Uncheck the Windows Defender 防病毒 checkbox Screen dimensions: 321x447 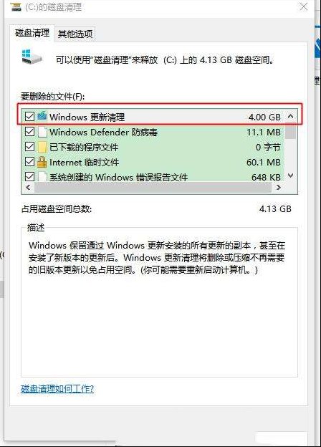coord(29,131)
